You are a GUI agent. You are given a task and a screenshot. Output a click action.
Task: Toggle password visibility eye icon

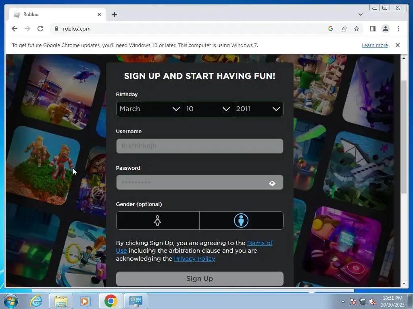pyautogui.click(x=272, y=183)
